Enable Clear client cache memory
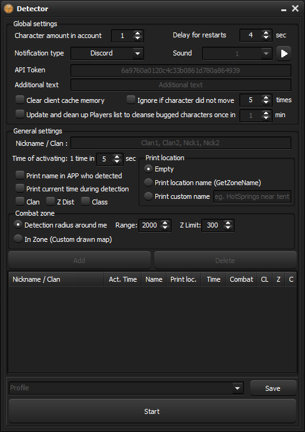The height and width of the screenshot is (432, 305). (20, 100)
